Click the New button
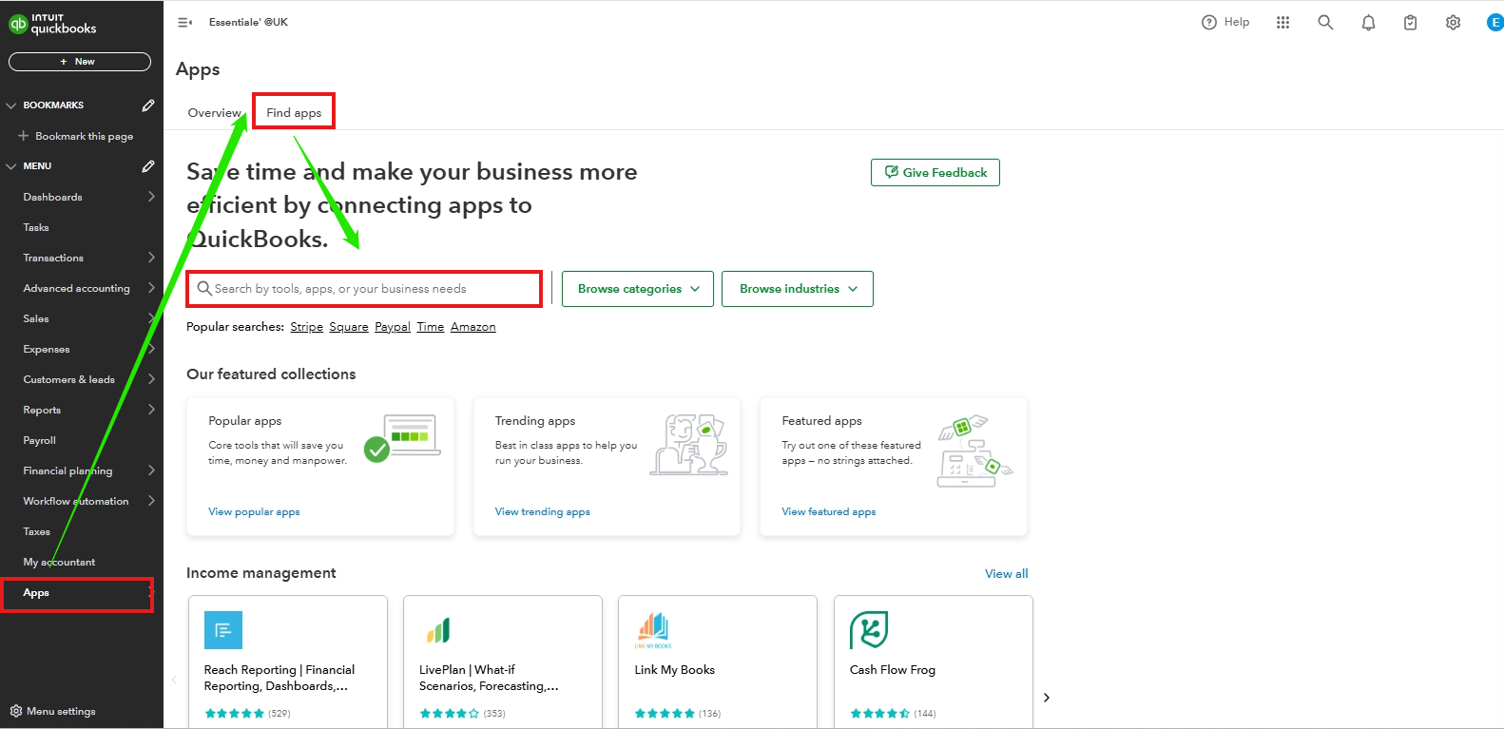Viewport: 1504px width, 729px height. coord(80,62)
